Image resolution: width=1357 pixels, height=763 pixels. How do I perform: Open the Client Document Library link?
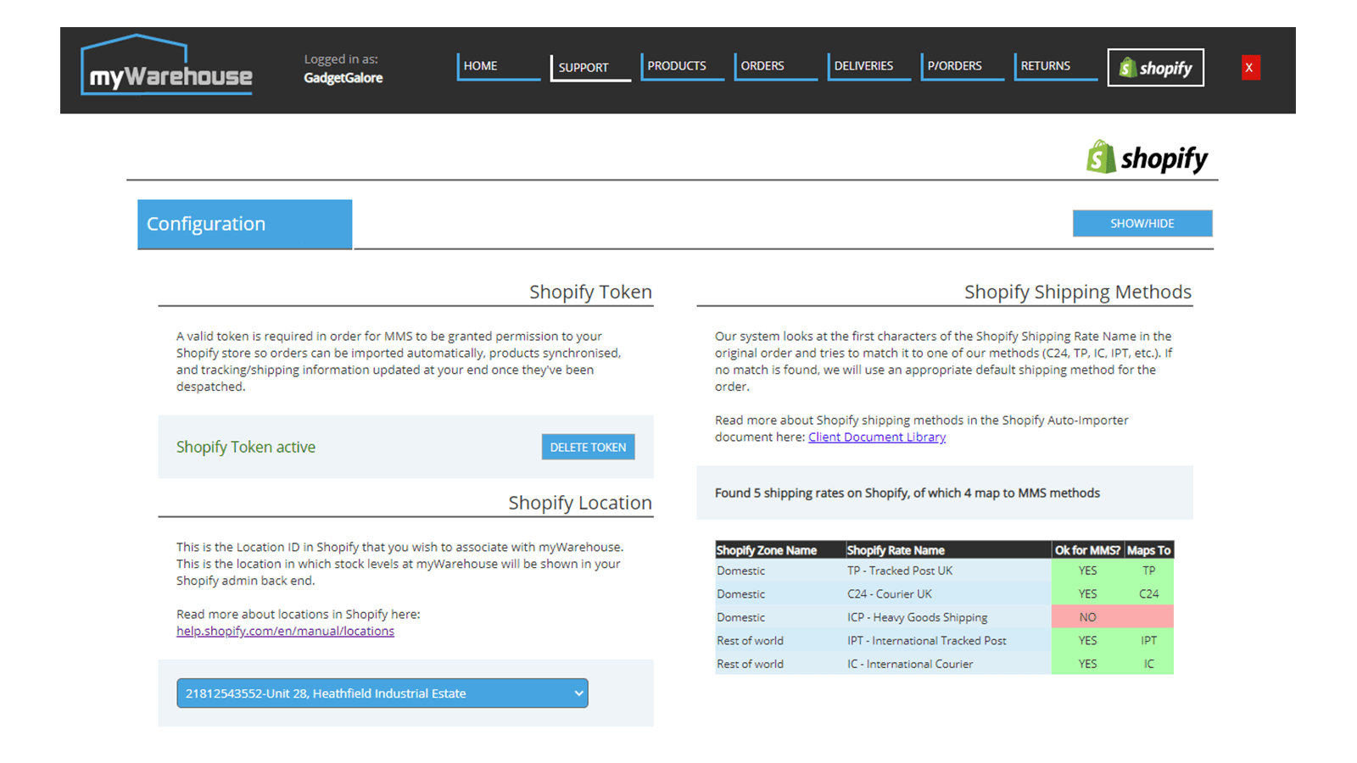point(876,437)
